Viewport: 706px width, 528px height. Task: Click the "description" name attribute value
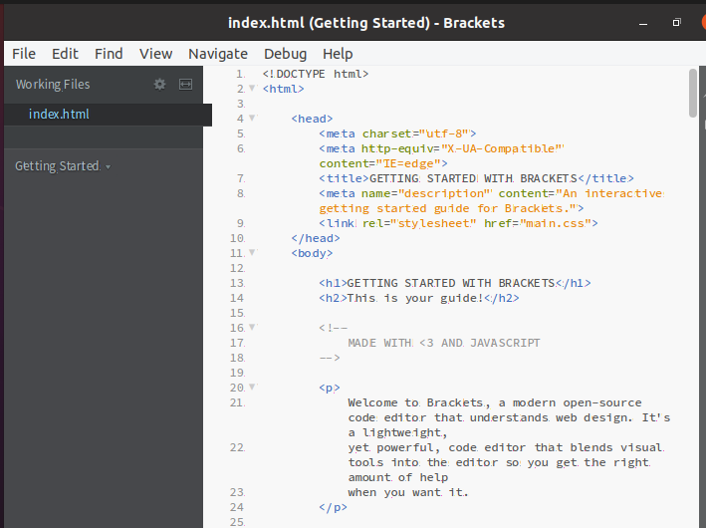[x=444, y=193]
